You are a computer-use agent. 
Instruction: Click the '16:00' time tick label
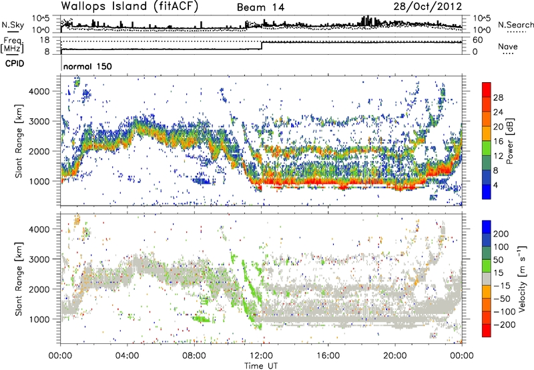(328, 356)
